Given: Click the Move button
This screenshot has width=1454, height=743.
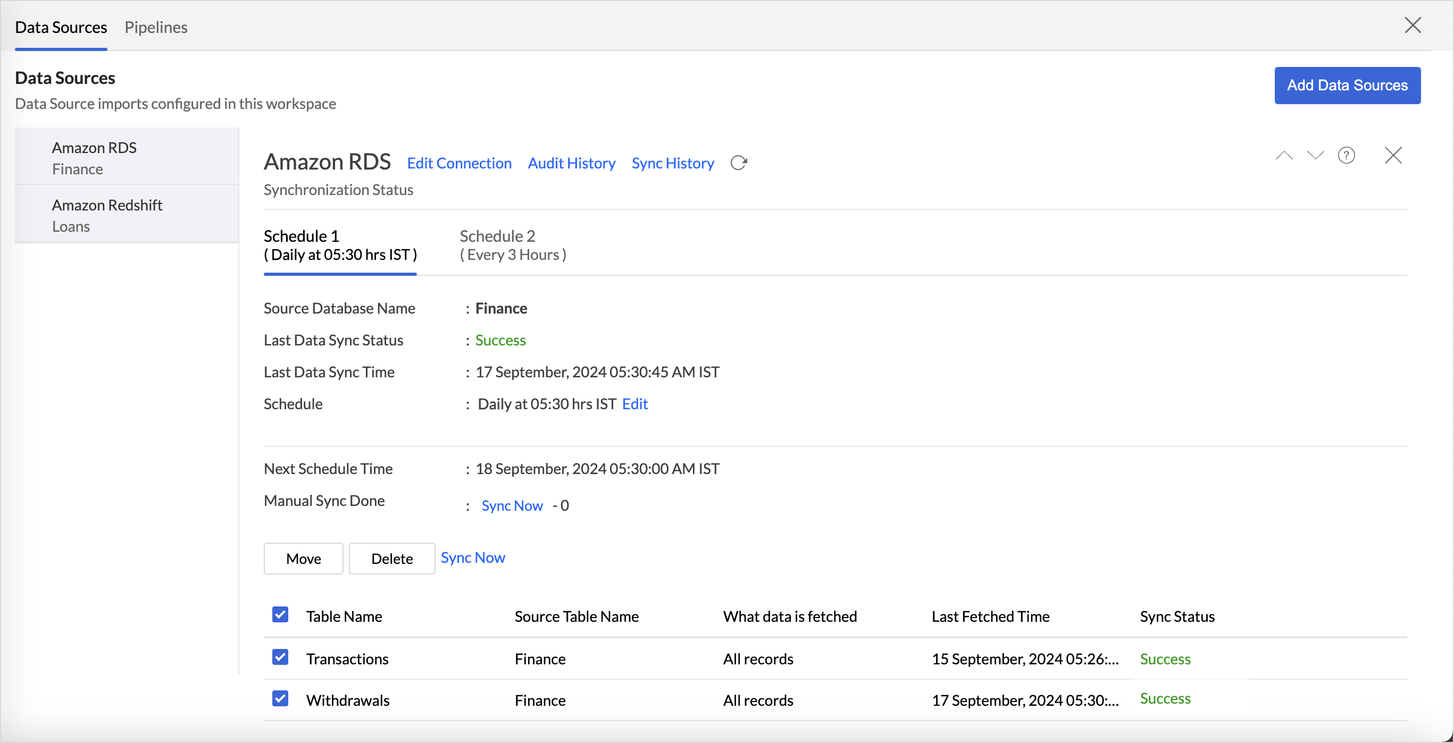Looking at the screenshot, I should (304, 559).
